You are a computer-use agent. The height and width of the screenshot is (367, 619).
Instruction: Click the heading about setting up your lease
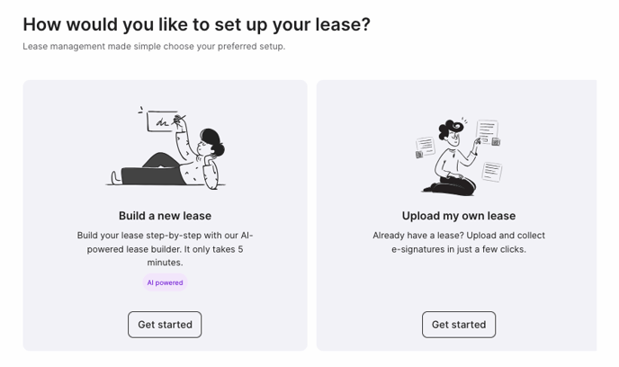197,24
